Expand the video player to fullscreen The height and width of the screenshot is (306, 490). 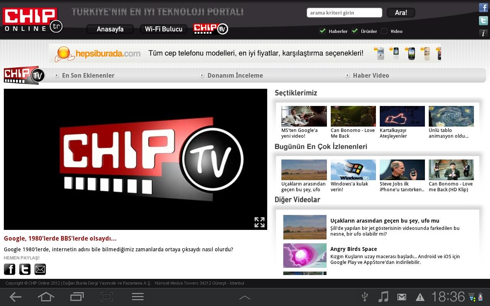pyautogui.click(x=260, y=222)
